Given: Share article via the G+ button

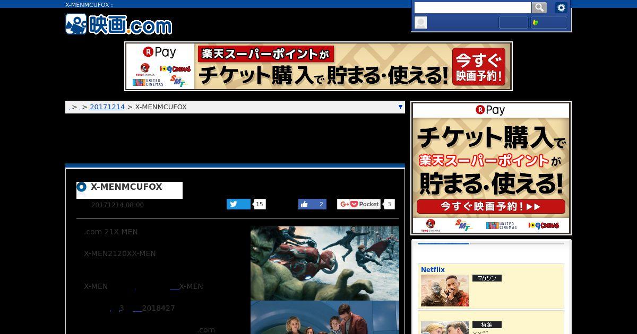Looking at the screenshot, I should 343,204.
